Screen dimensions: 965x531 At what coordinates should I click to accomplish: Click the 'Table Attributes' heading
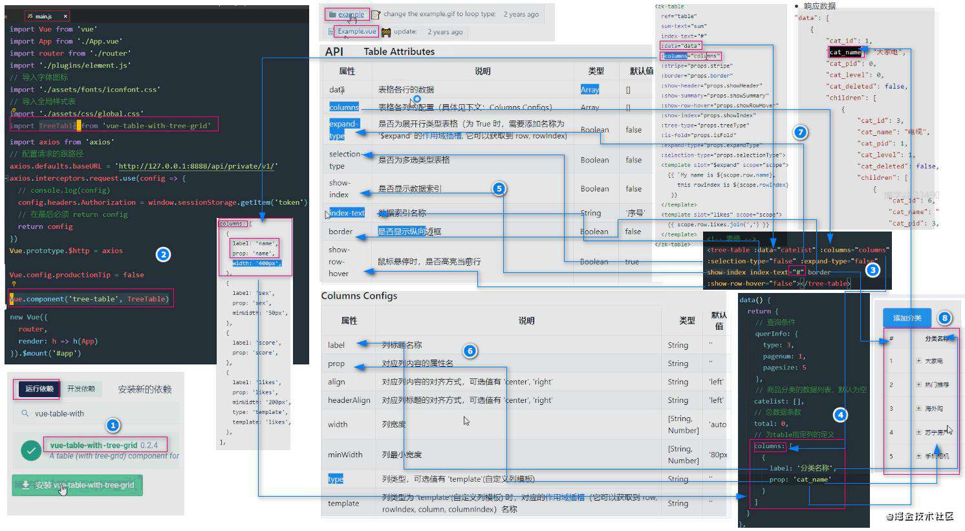point(399,52)
